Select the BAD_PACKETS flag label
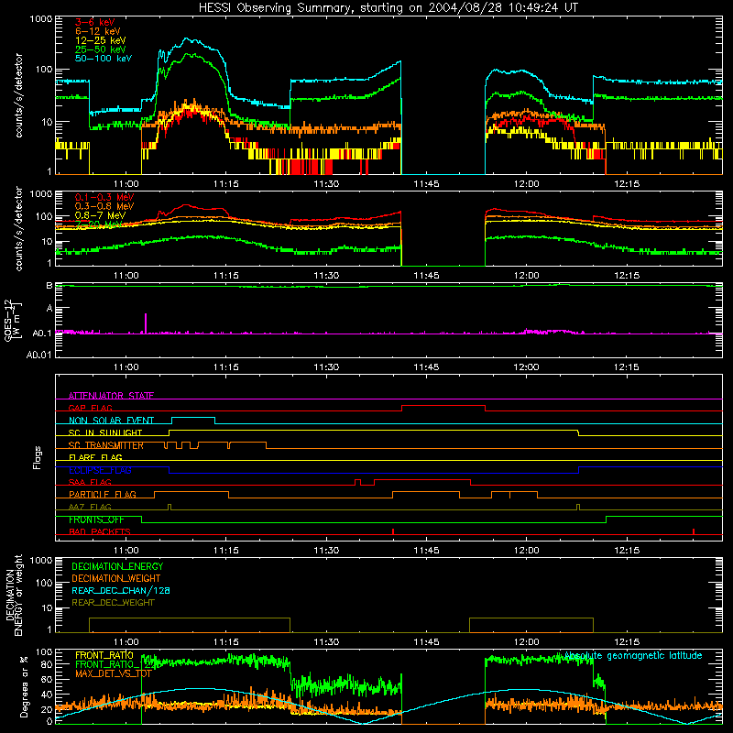The height and width of the screenshot is (733, 733). tap(100, 531)
